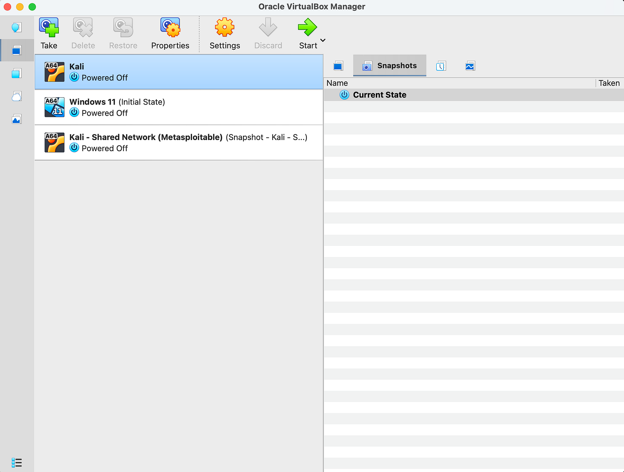This screenshot has width=624, height=472.
Task: Click the Metasploitable Kali machine's OS icon
Action: coord(54,143)
